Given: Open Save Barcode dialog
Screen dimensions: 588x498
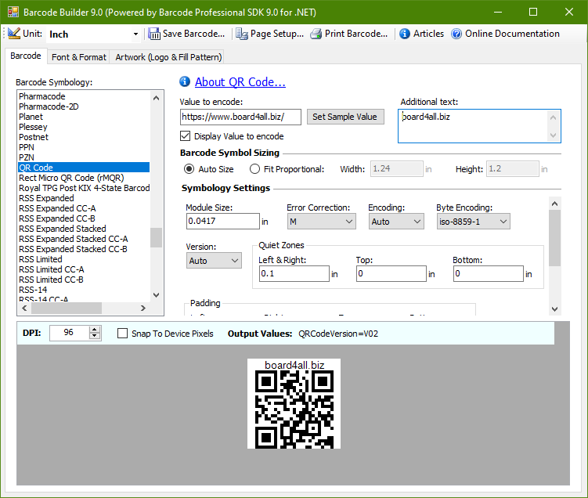Looking at the screenshot, I should 187,34.
